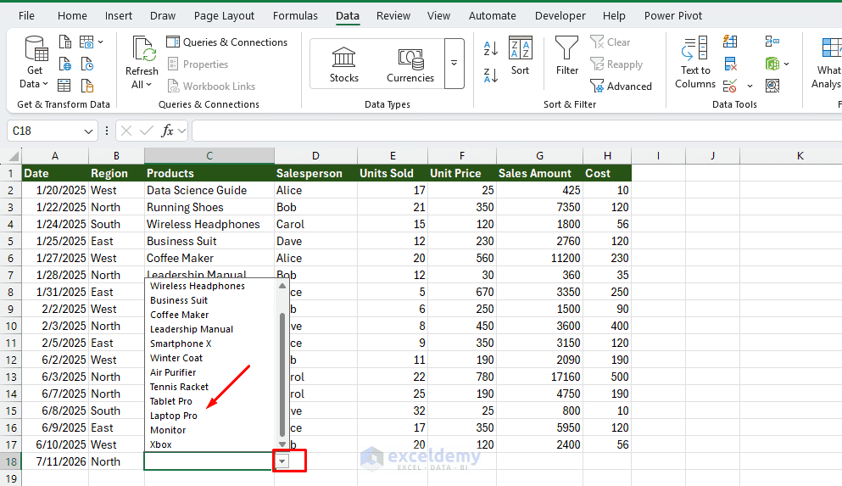
Task: Sort Z to A descending
Action: pos(491,75)
